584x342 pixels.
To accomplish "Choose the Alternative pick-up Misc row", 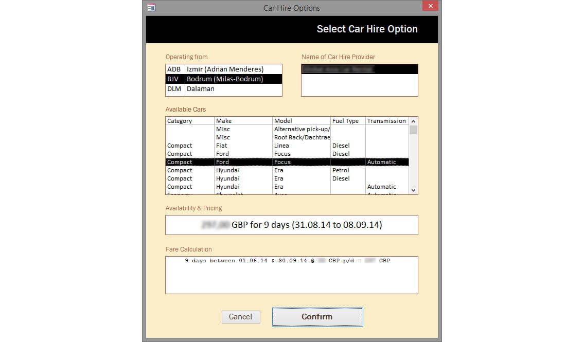I will [x=287, y=129].
